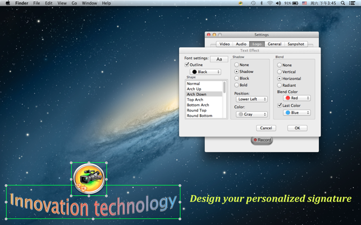Click the menu bar date and time
Image resolution: width=361 pixels, height=225 pixels.
pyautogui.click(x=323, y=3)
